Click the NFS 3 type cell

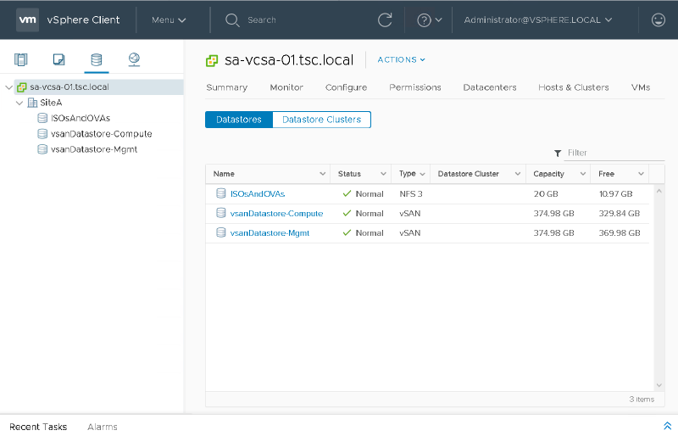411,194
